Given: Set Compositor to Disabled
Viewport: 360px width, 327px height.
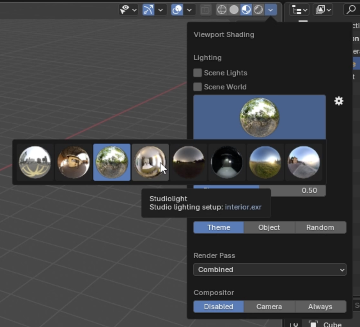Looking at the screenshot, I should [x=219, y=307].
